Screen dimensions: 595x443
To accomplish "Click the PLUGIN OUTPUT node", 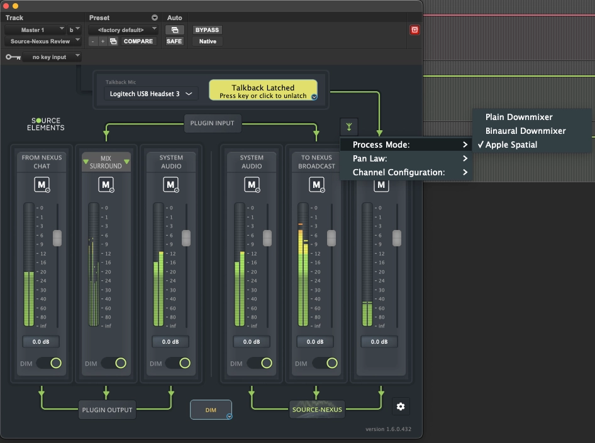I will click(x=108, y=410).
